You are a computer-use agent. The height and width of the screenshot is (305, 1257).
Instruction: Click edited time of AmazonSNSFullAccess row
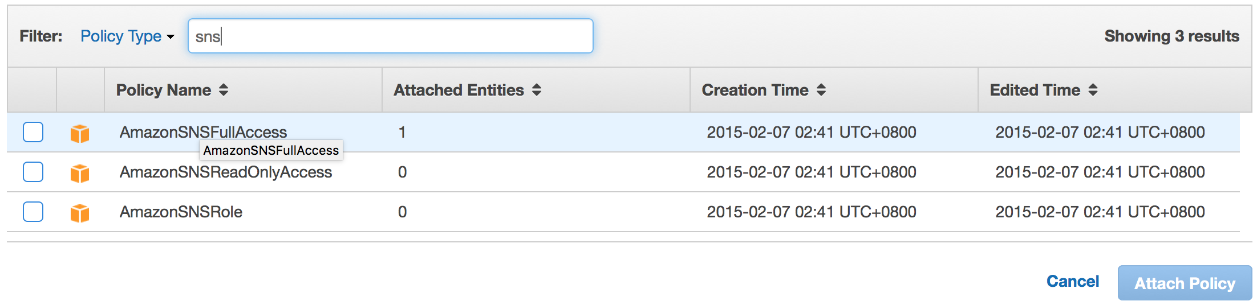[1100, 132]
